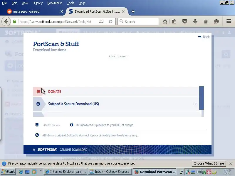Show bookmarks list icon
Viewport: 235px width, 176px height.
click(x=174, y=21)
